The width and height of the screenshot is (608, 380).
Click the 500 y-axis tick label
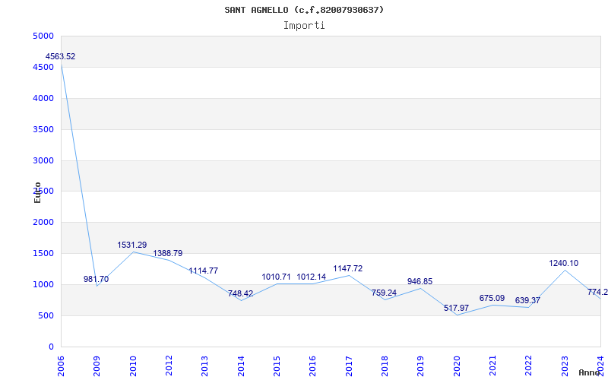(x=46, y=315)
